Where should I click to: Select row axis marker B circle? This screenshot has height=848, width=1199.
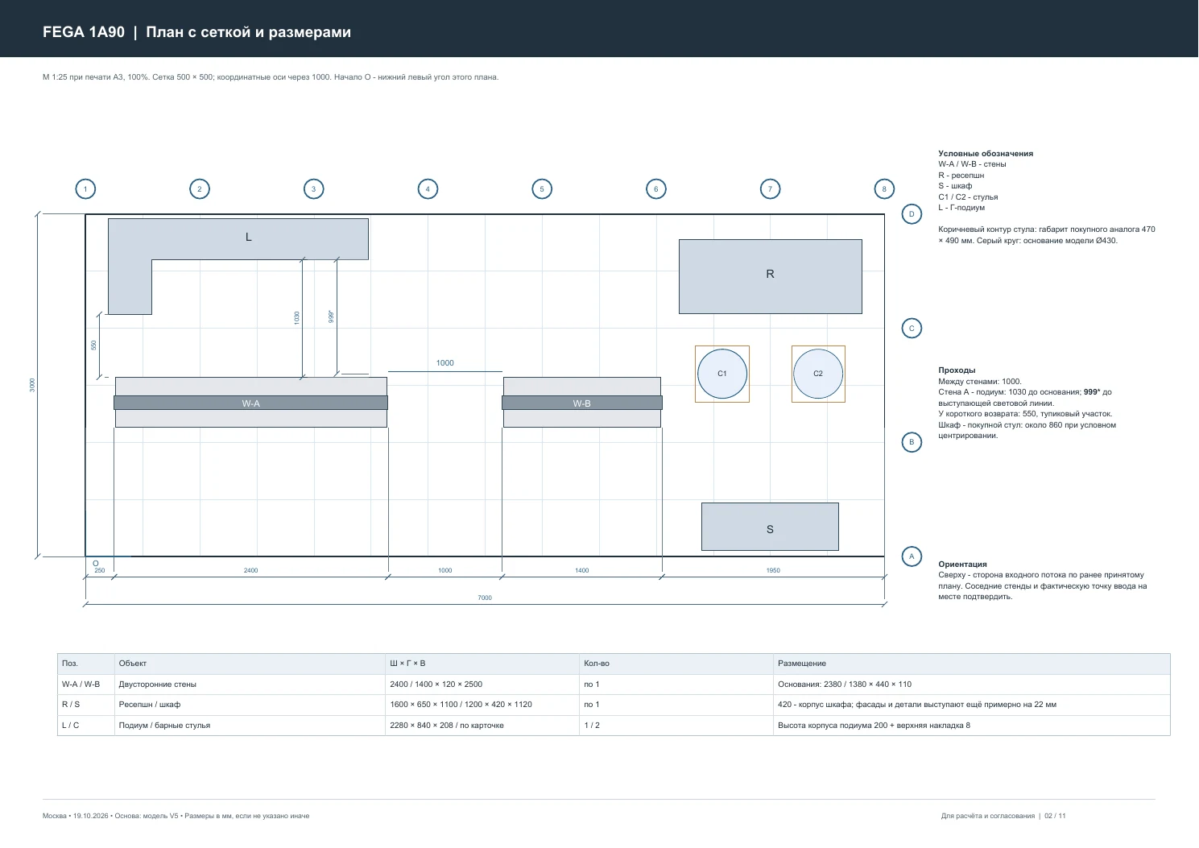(912, 442)
